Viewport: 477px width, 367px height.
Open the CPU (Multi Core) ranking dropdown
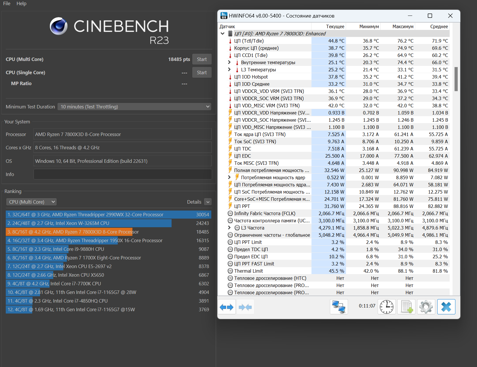click(31, 202)
